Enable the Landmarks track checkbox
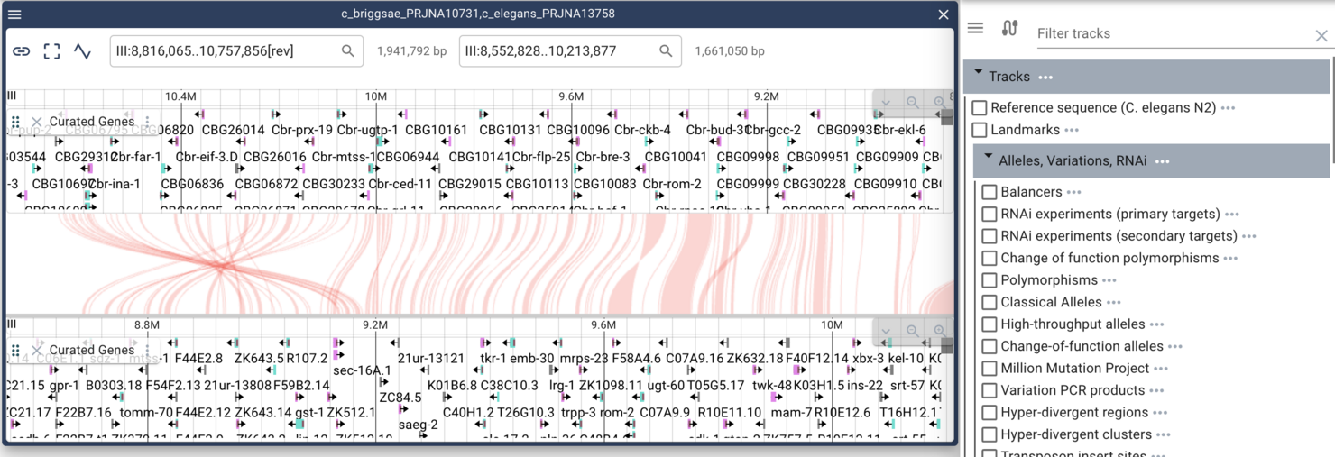Viewport: 1335px width, 457px height. (x=980, y=130)
